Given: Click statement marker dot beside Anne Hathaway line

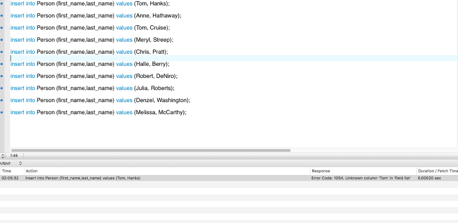Looking at the screenshot, I should pos(2,16).
